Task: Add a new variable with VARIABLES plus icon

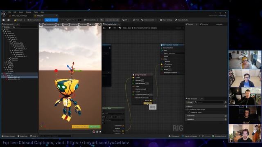Action: pyautogui.click(x=226, y=119)
